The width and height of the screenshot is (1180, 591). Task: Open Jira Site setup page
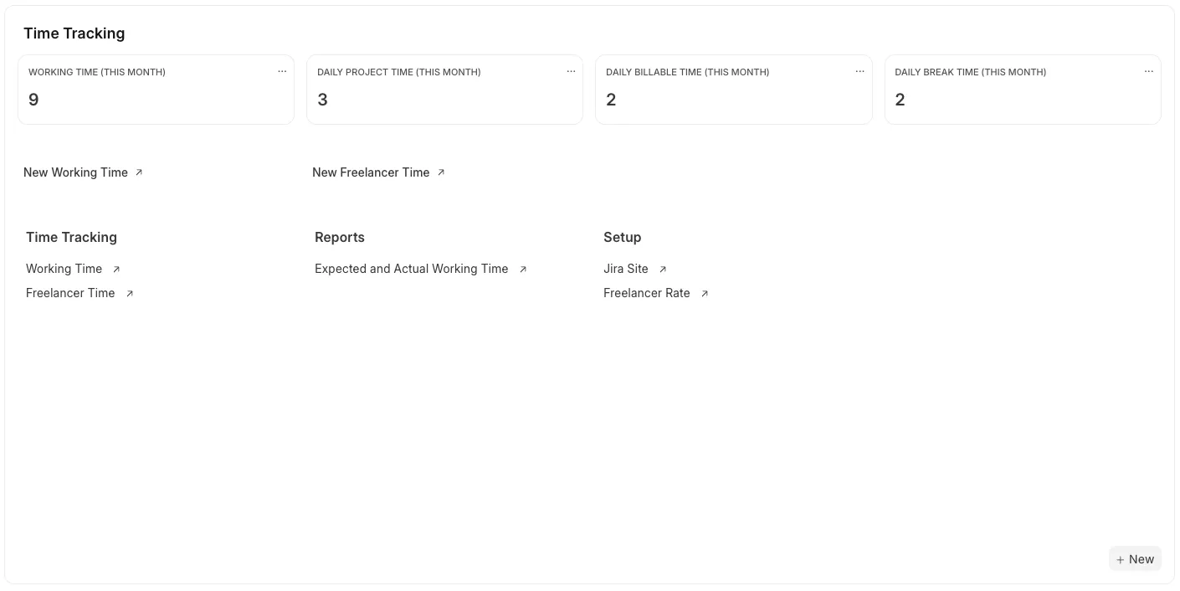click(x=625, y=269)
